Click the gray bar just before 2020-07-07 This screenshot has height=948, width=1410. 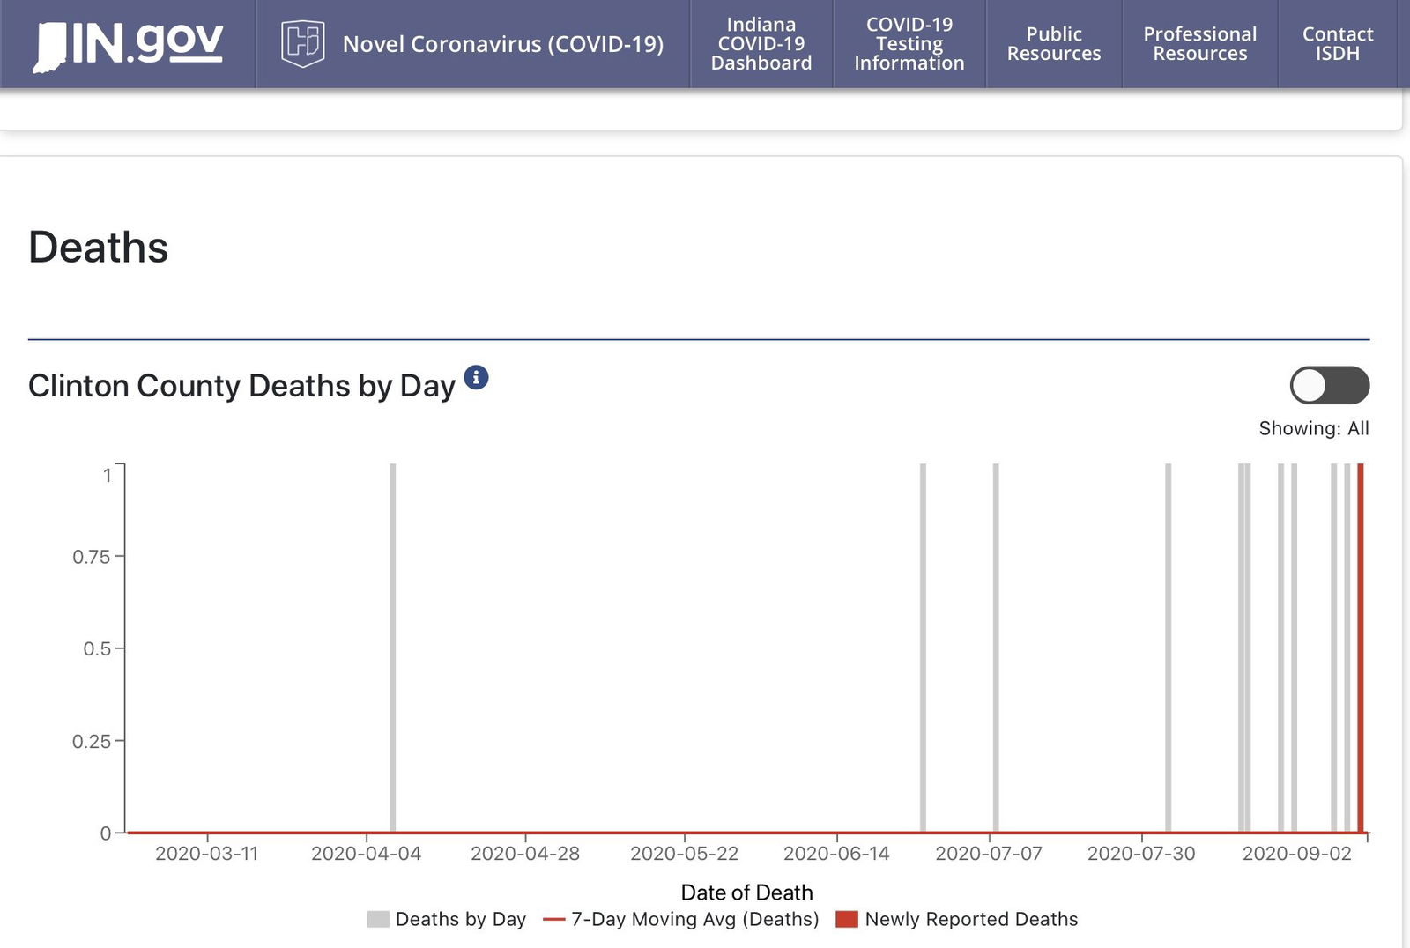click(x=923, y=648)
